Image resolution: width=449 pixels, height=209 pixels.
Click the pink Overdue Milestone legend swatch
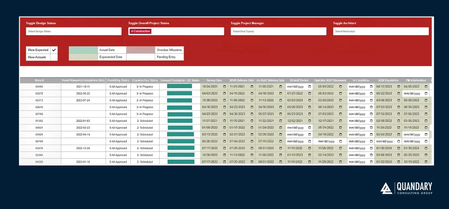pyautogui.click(x=141, y=50)
